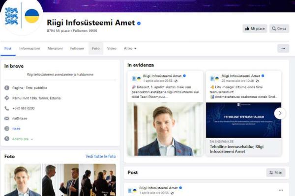The image size is (295, 196).
Task: Click the globe icon beside ria.ee
Action: click(x=7, y=128)
